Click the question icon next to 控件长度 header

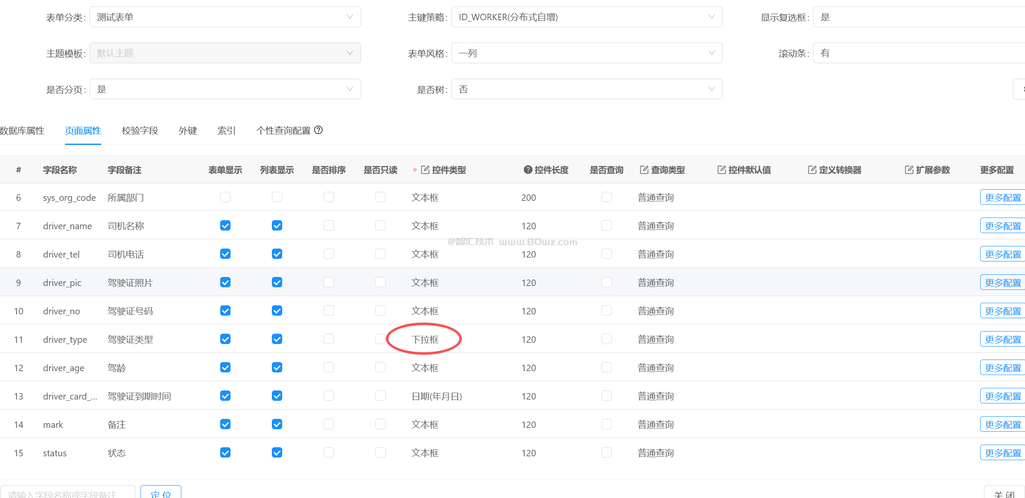click(x=528, y=170)
